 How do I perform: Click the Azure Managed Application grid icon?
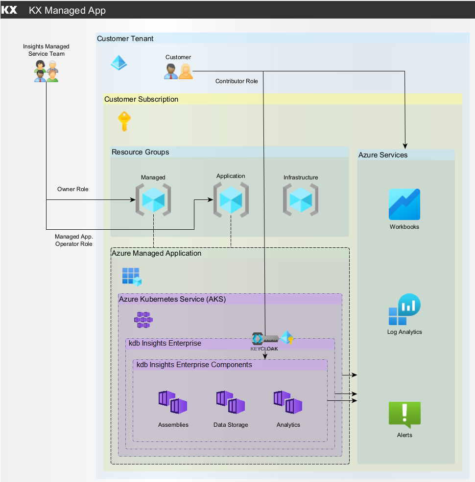pyautogui.click(x=132, y=277)
